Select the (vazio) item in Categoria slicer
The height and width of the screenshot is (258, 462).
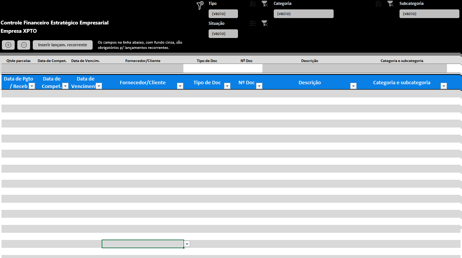pyautogui.click(x=303, y=14)
